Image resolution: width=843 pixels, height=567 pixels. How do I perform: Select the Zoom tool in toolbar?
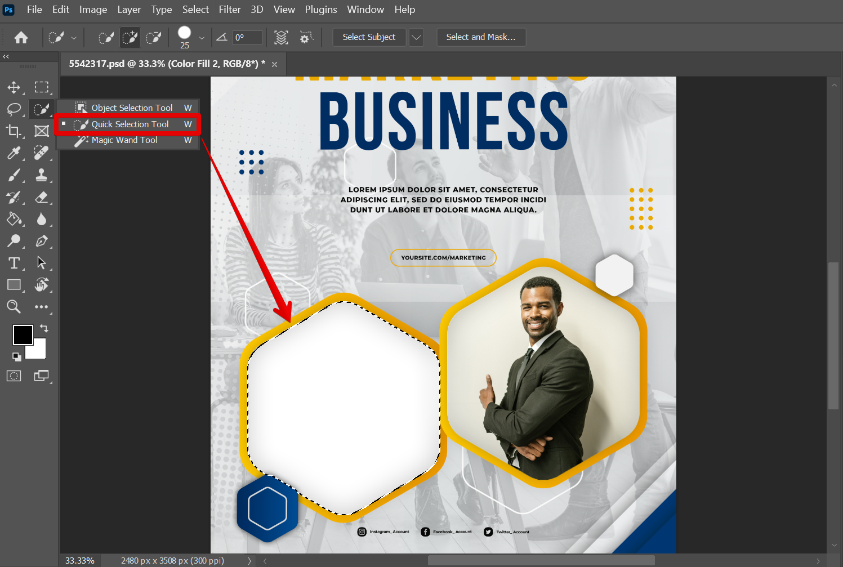pyautogui.click(x=14, y=307)
